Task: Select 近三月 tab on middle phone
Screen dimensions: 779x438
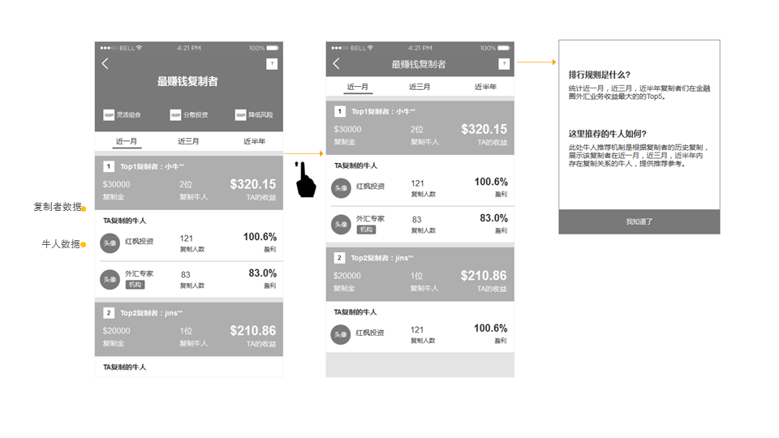Action: click(x=420, y=87)
